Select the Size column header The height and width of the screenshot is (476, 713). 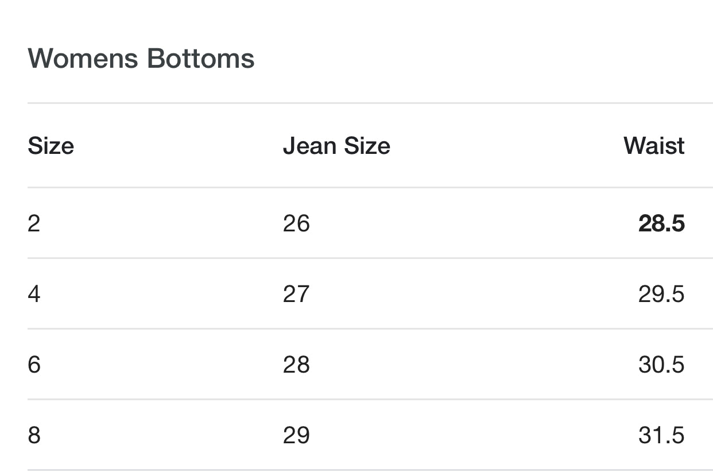pos(51,146)
